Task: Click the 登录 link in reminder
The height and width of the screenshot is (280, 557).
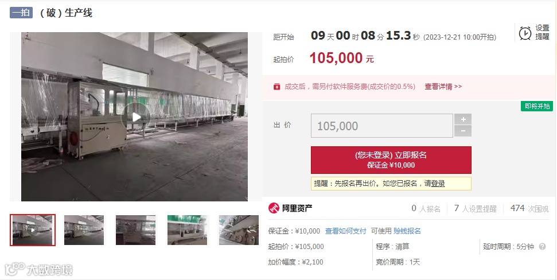Action: [438, 184]
